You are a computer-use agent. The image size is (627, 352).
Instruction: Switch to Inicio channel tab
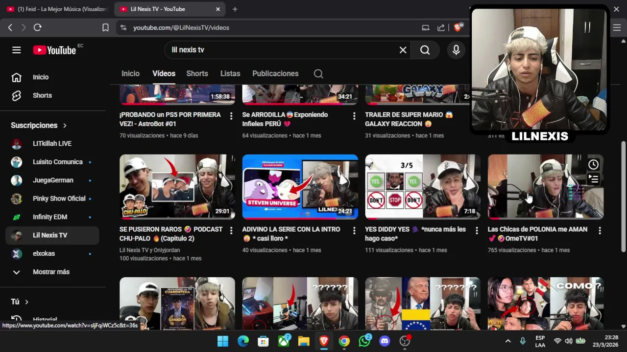(130, 74)
